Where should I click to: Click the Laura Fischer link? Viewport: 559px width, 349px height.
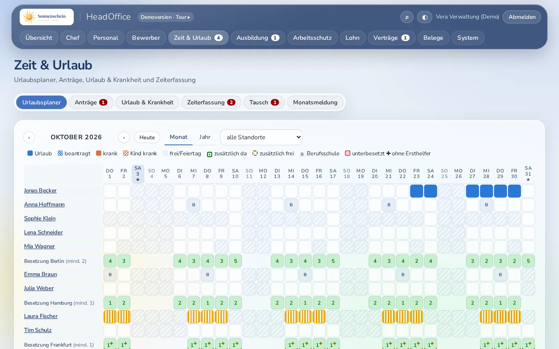[x=41, y=316]
